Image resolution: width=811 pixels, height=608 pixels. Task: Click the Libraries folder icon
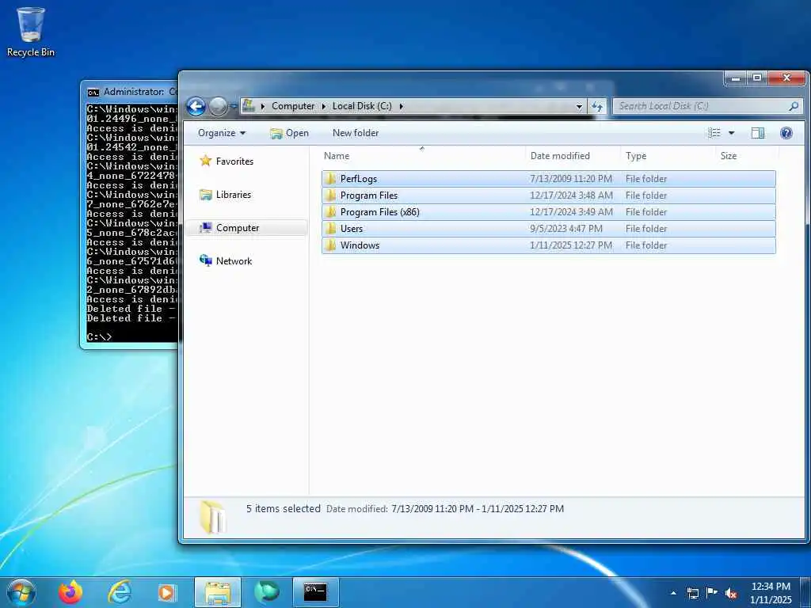205,195
